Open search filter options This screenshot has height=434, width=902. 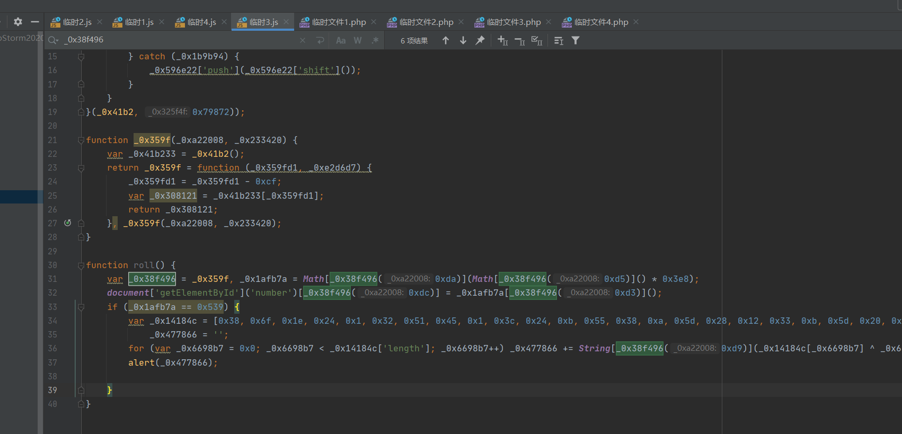(x=576, y=40)
